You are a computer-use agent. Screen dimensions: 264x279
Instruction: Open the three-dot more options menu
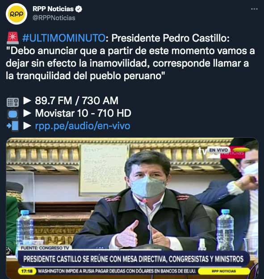coord(254,9)
